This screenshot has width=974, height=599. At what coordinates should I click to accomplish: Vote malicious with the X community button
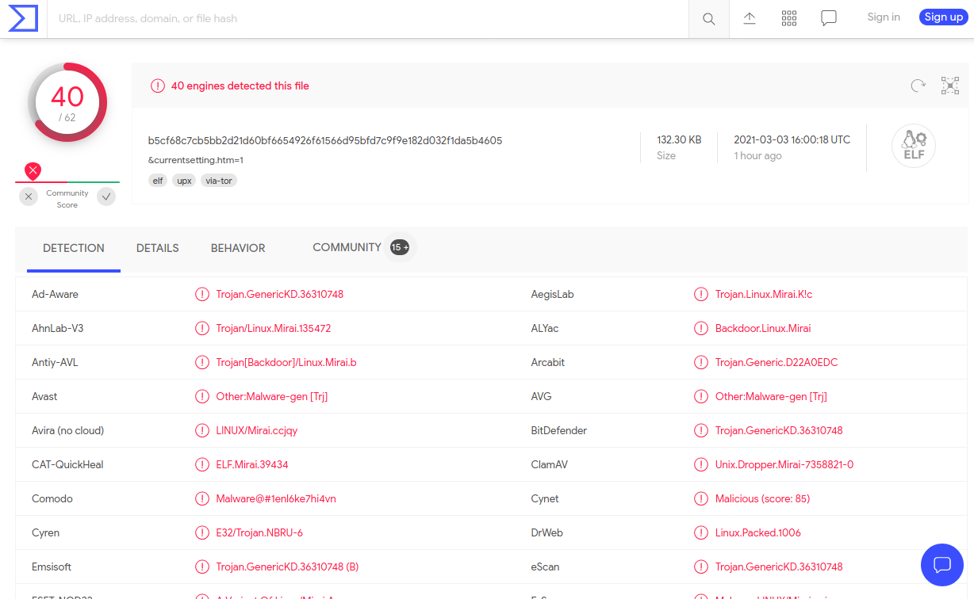pyautogui.click(x=29, y=196)
